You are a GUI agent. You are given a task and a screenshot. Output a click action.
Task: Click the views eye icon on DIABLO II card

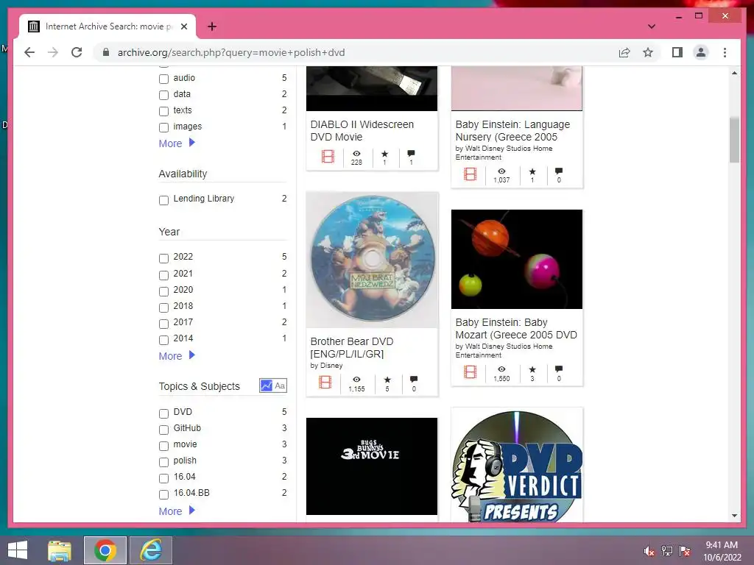[356, 153]
